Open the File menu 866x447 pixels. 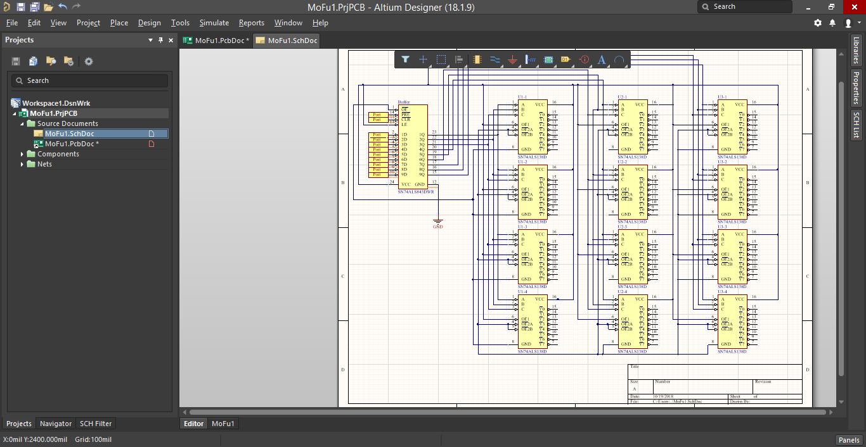point(12,23)
